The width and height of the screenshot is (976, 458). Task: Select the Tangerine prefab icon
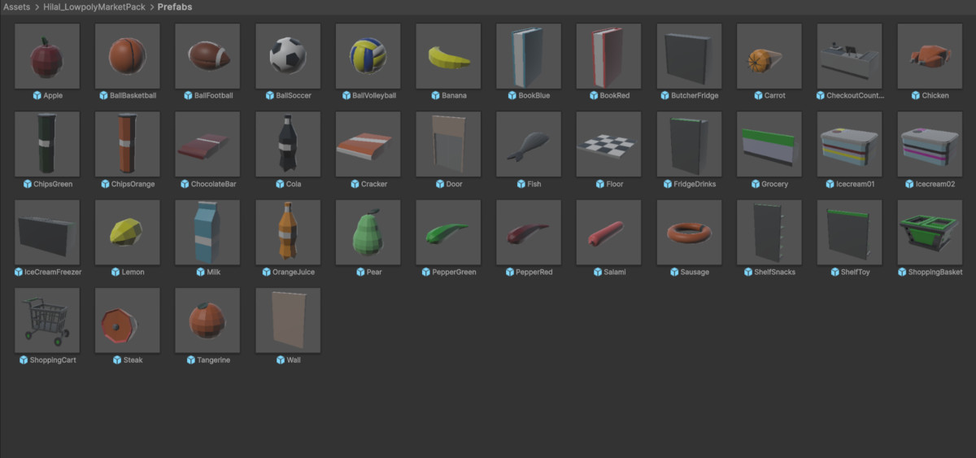coord(208,321)
